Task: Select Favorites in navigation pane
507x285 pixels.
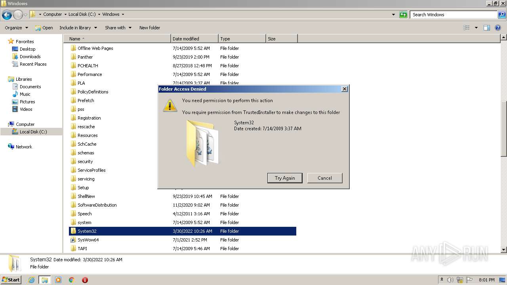Action: [x=25, y=42]
